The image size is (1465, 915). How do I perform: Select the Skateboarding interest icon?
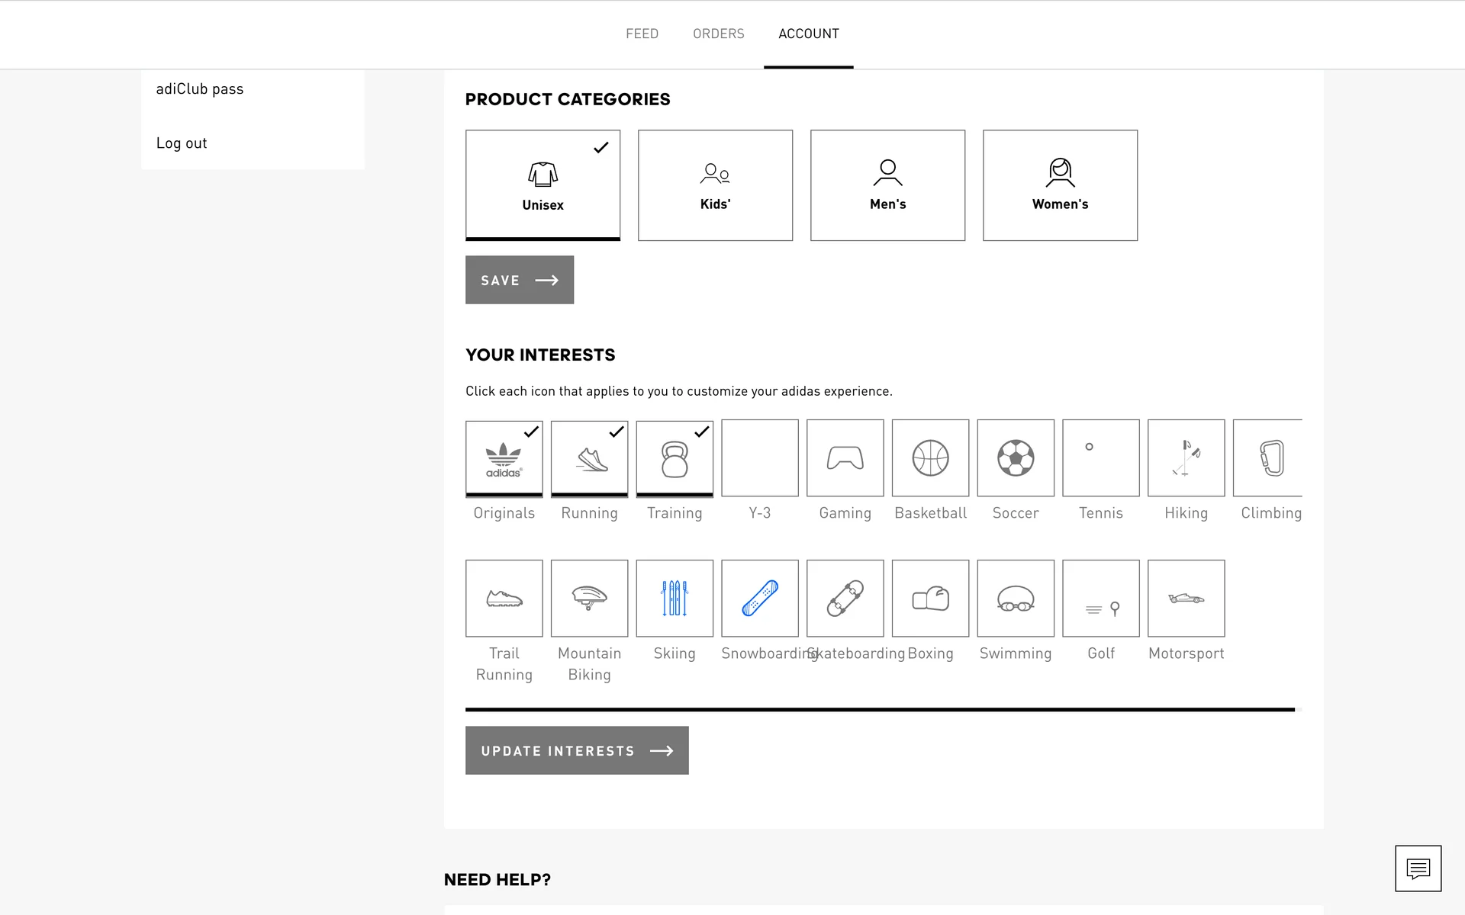coord(845,599)
